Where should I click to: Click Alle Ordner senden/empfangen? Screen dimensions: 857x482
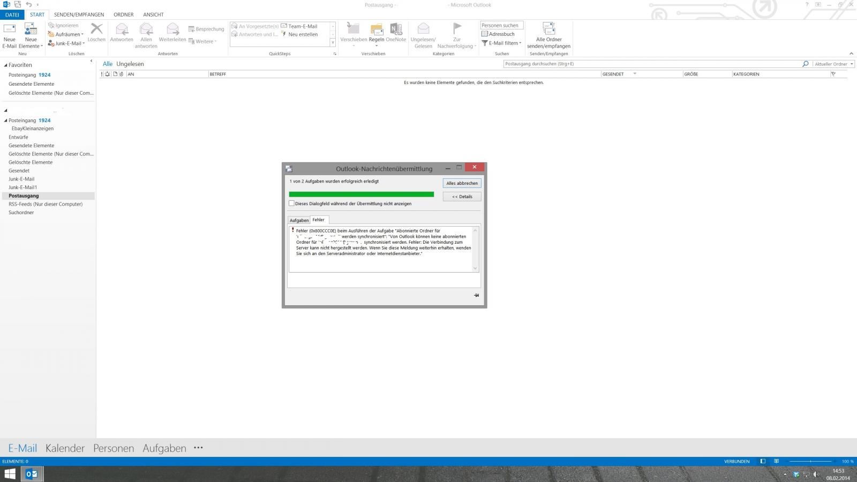coord(548,35)
